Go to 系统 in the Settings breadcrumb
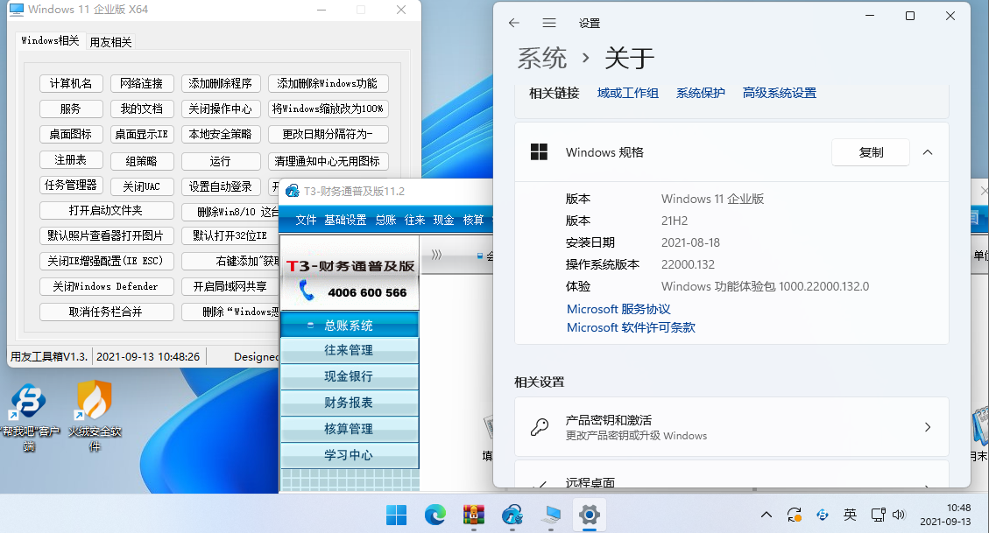 (542, 58)
